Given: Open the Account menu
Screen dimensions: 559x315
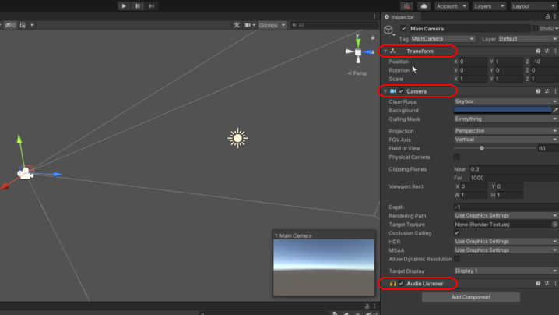Looking at the screenshot, I should pos(451,6).
